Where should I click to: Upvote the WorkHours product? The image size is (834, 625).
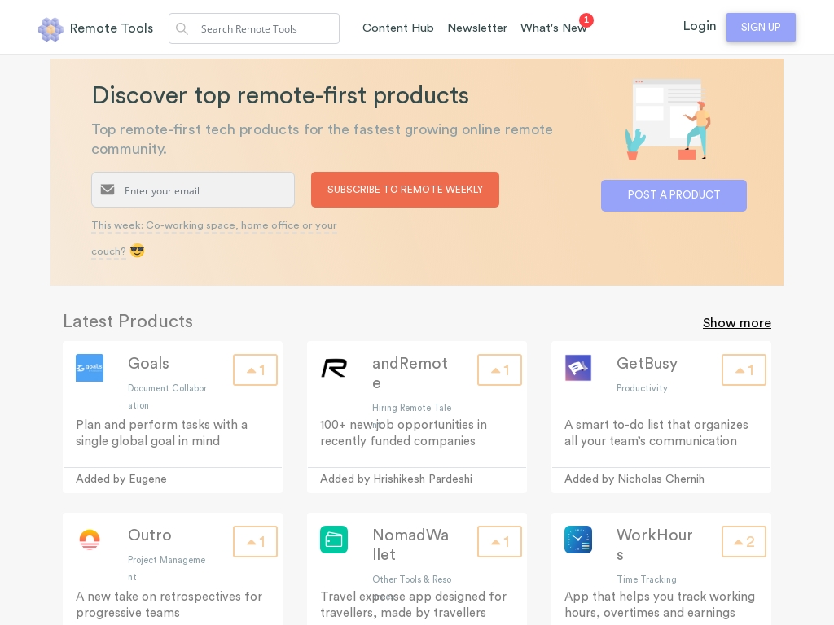point(744,542)
